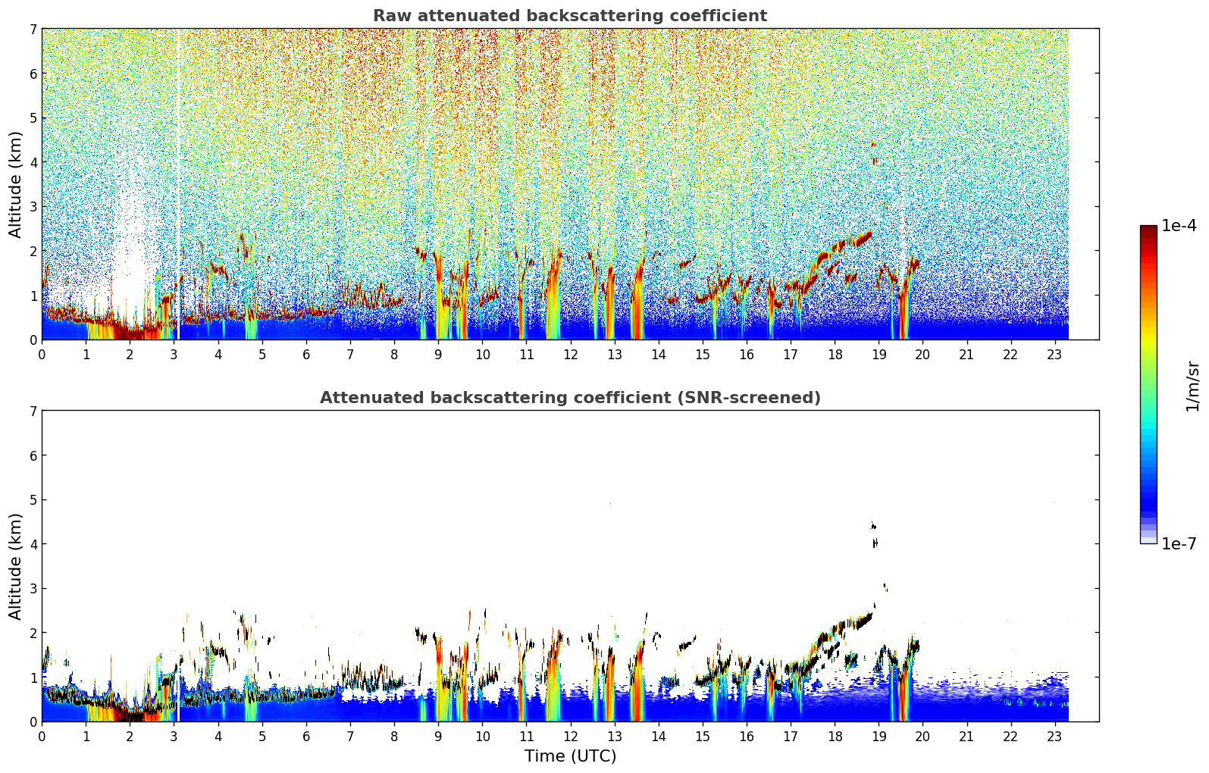The width and height of the screenshot is (1209, 773).
Task: Click the bottom plot's y-axis tick "3"
Action: (33, 589)
